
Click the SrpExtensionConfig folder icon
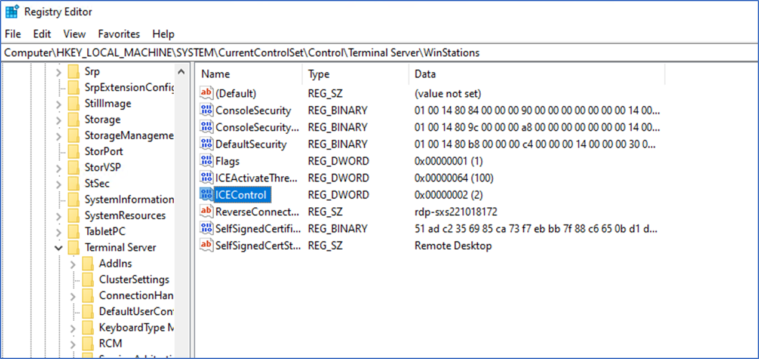pyautogui.click(x=74, y=88)
